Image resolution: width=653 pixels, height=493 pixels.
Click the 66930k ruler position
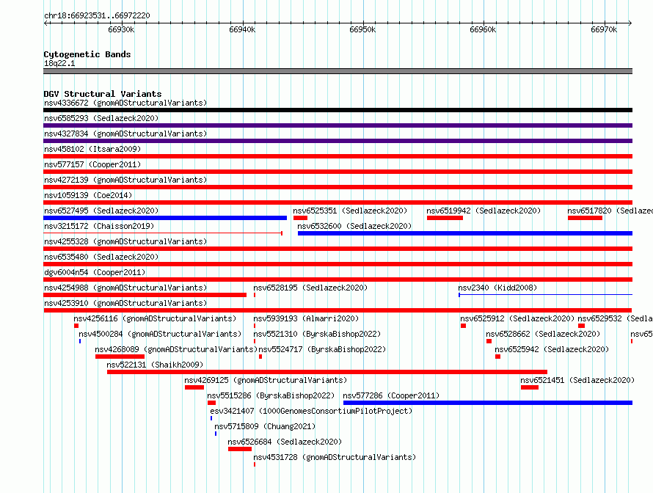(121, 29)
